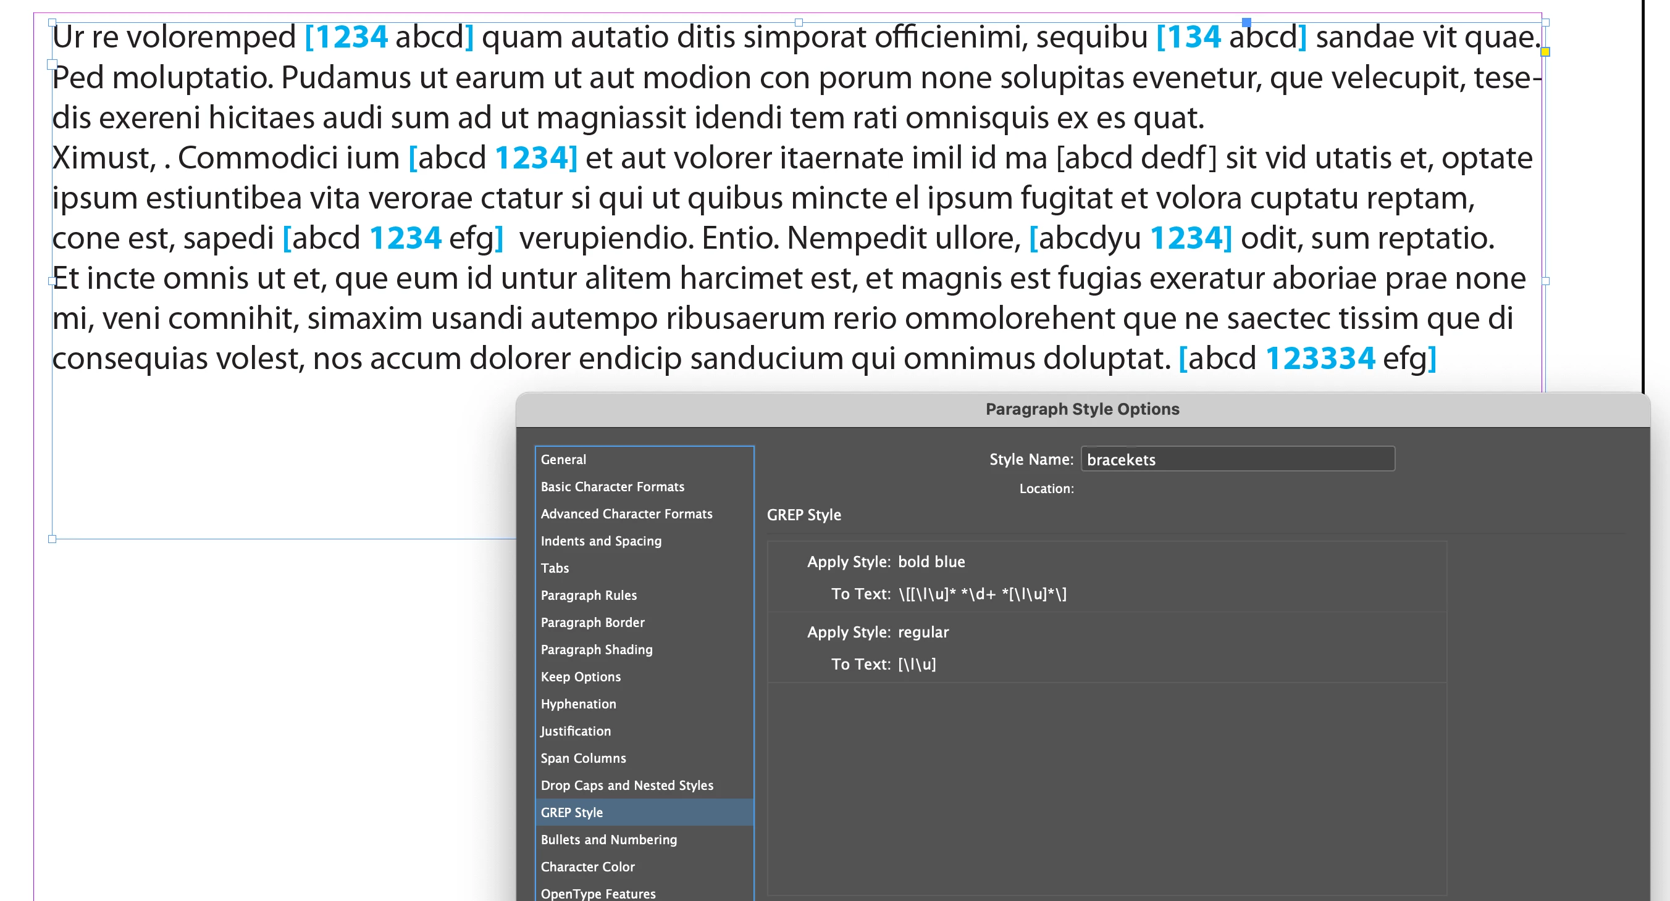The image size is (1670, 901).
Task: Select Drop Caps and Nested Styles
Action: (x=626, y=786)
